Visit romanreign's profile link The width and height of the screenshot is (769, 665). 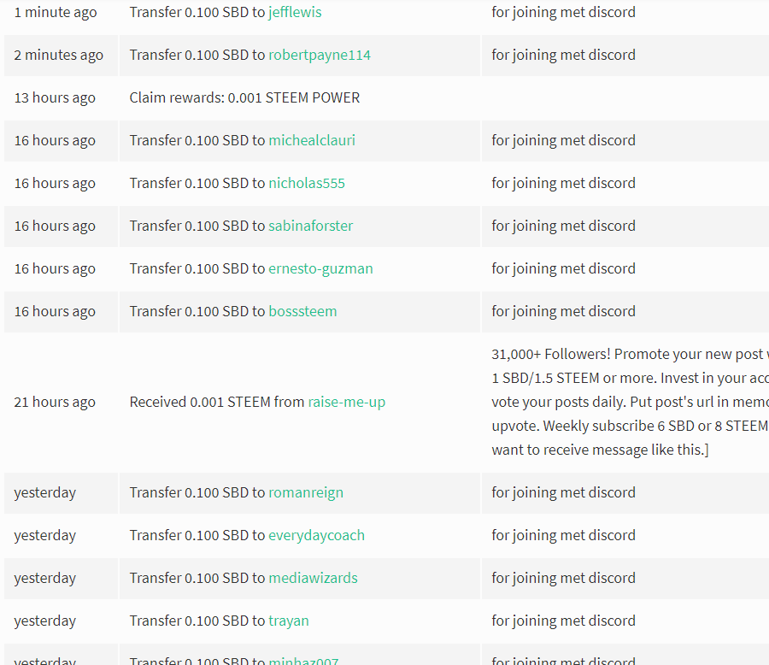click(x=306, y=492)
